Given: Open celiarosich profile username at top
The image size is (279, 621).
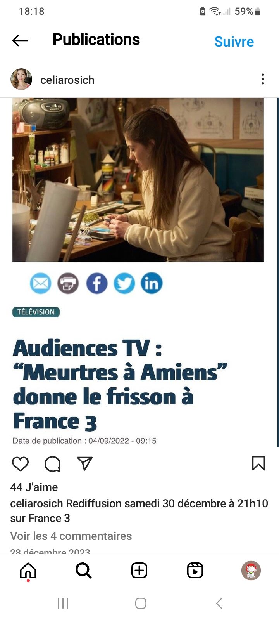Looking at the screenshot, I should point(67,80).
